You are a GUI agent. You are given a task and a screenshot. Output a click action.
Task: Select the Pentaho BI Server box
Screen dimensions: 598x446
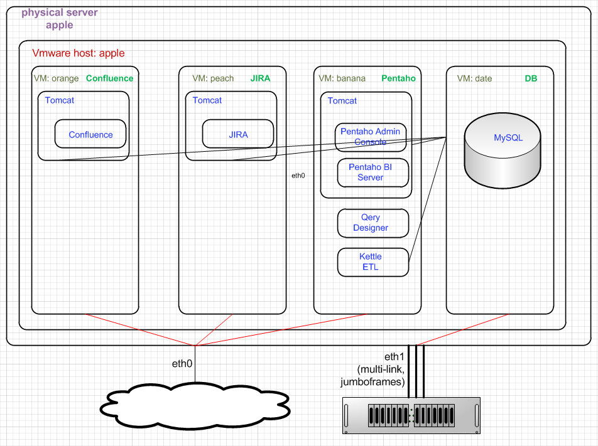[x=372, y=173]
